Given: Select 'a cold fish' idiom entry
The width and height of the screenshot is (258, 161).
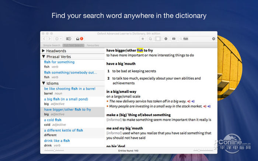Looking at the screenshot, I should (x=53, y=120).
